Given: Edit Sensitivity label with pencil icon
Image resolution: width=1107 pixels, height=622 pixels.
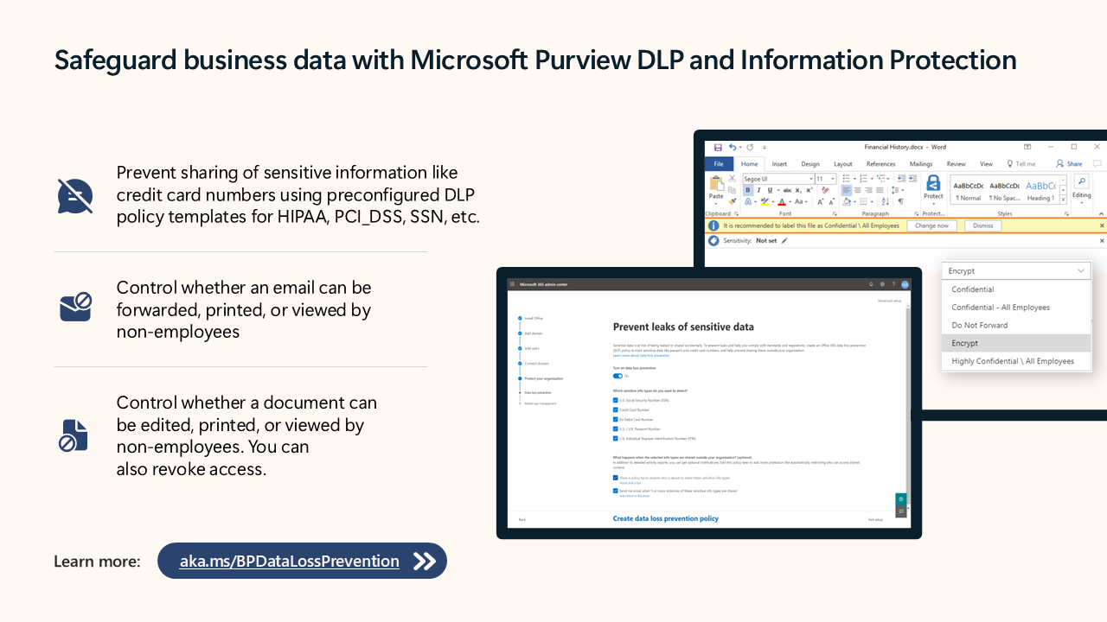Looking at the screenshot, I should pyautogui.click(x=784, y=241).
